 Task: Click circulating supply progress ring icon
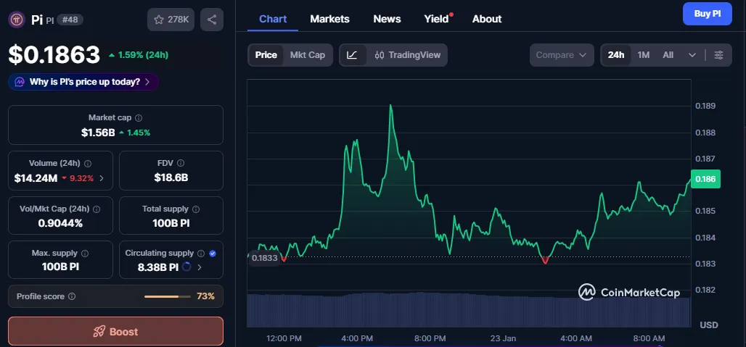pyautogui.click(x=186, y=267)
